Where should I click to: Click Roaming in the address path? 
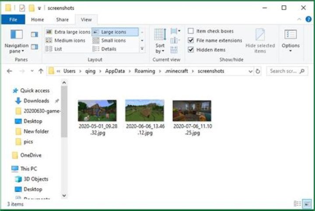coord(145,71)
